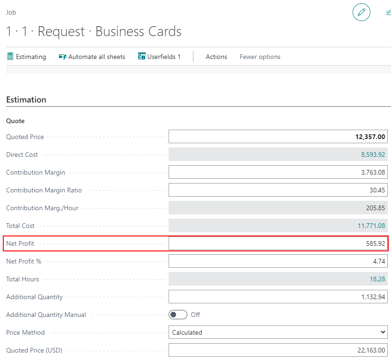Toggle Additional Quantity Manual switch

point(178,315)
